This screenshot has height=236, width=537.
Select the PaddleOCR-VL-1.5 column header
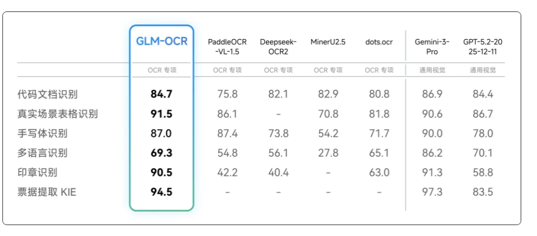coord(227,47)
